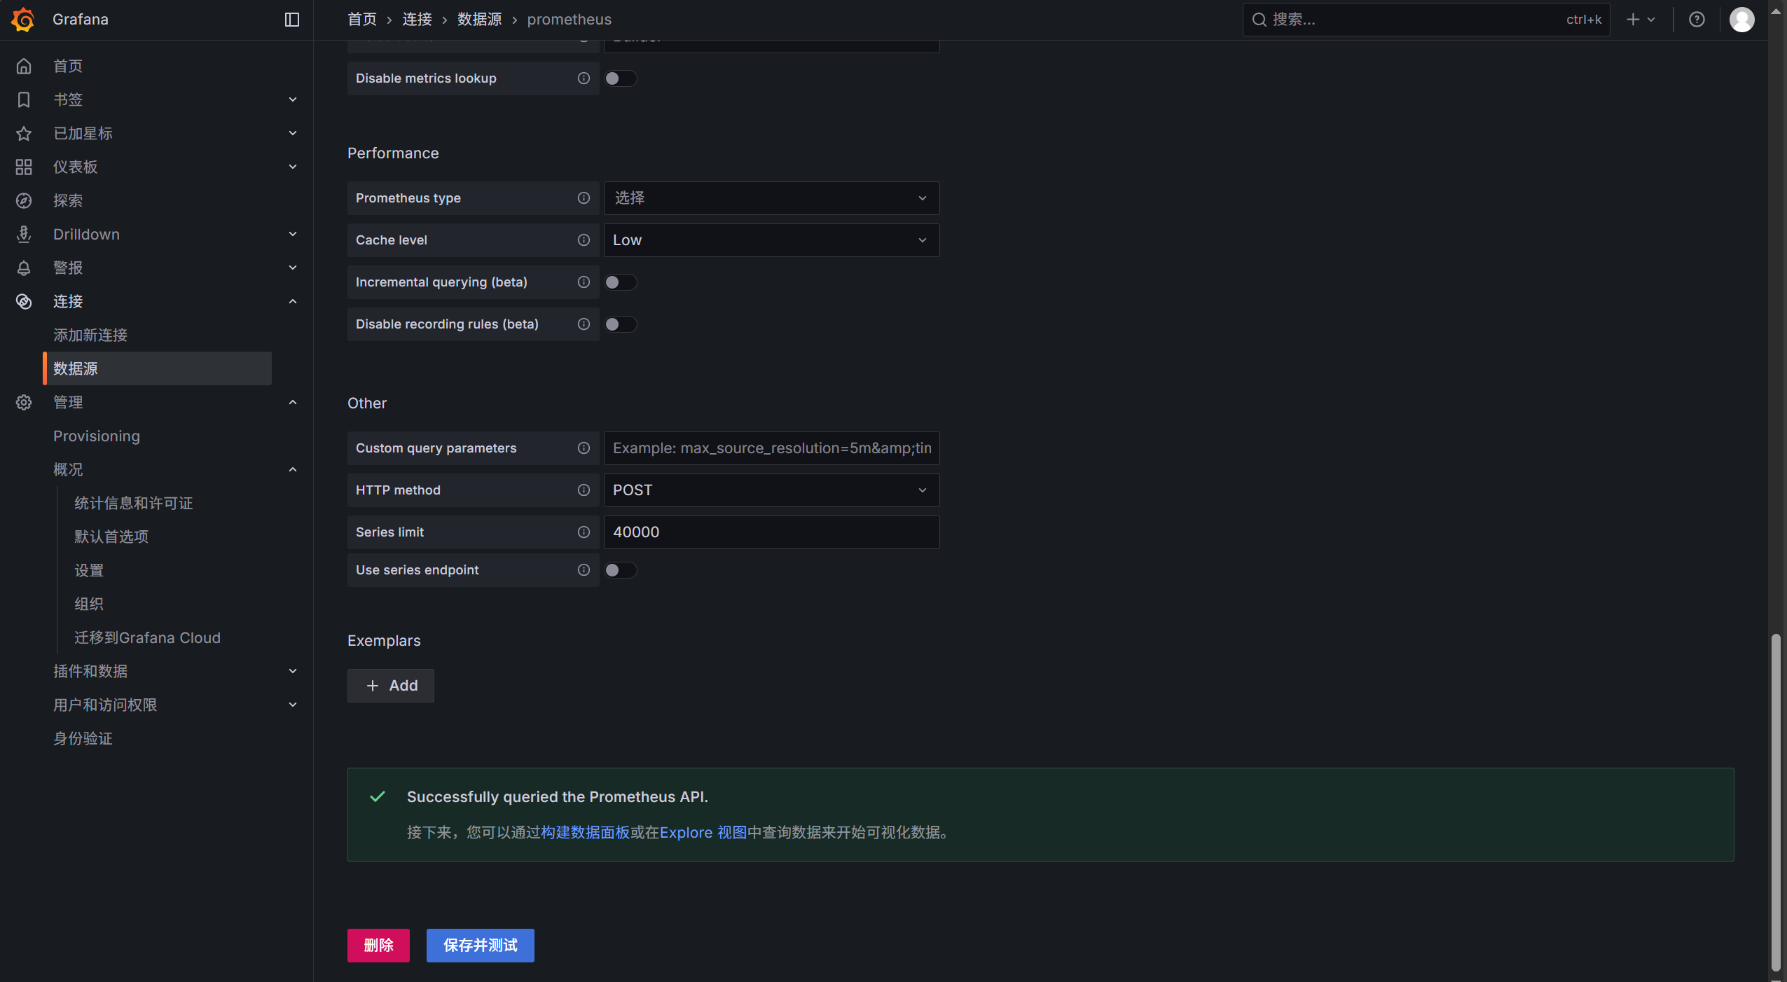Click the 保存并测试 button
This screenshot has height=982, width=1787.
(481, 946)
